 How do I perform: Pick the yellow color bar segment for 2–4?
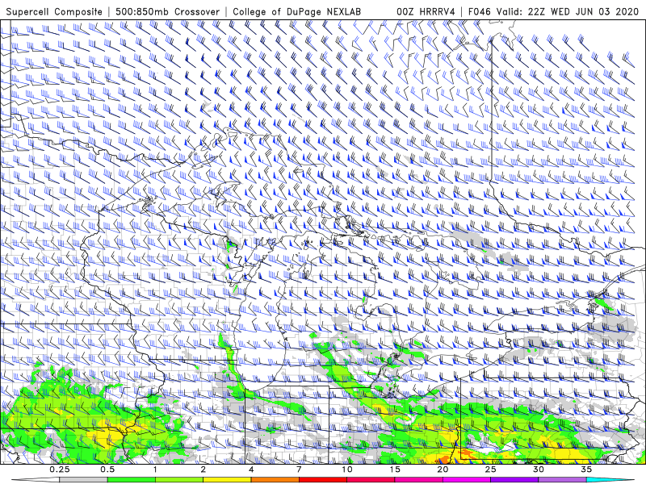(227, 480)
